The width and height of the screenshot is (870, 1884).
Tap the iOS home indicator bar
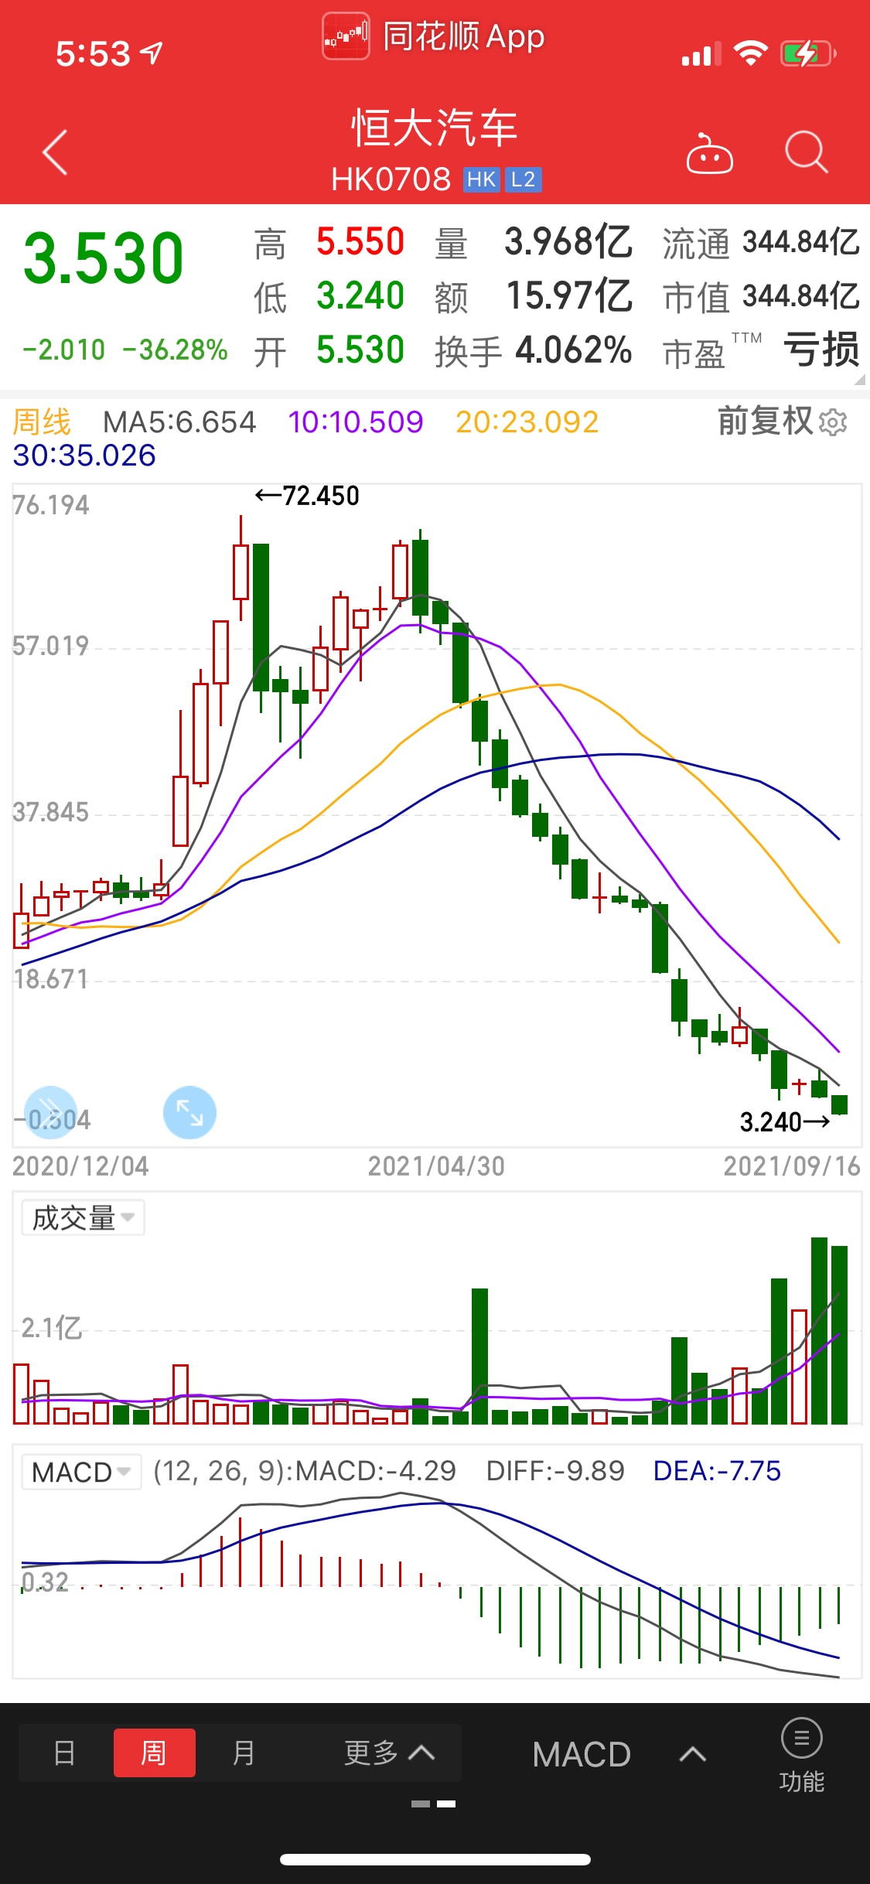pos(435,1859)
